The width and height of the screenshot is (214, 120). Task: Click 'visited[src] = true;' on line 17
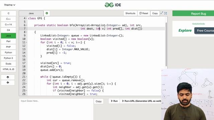click(x=56, y=63)
